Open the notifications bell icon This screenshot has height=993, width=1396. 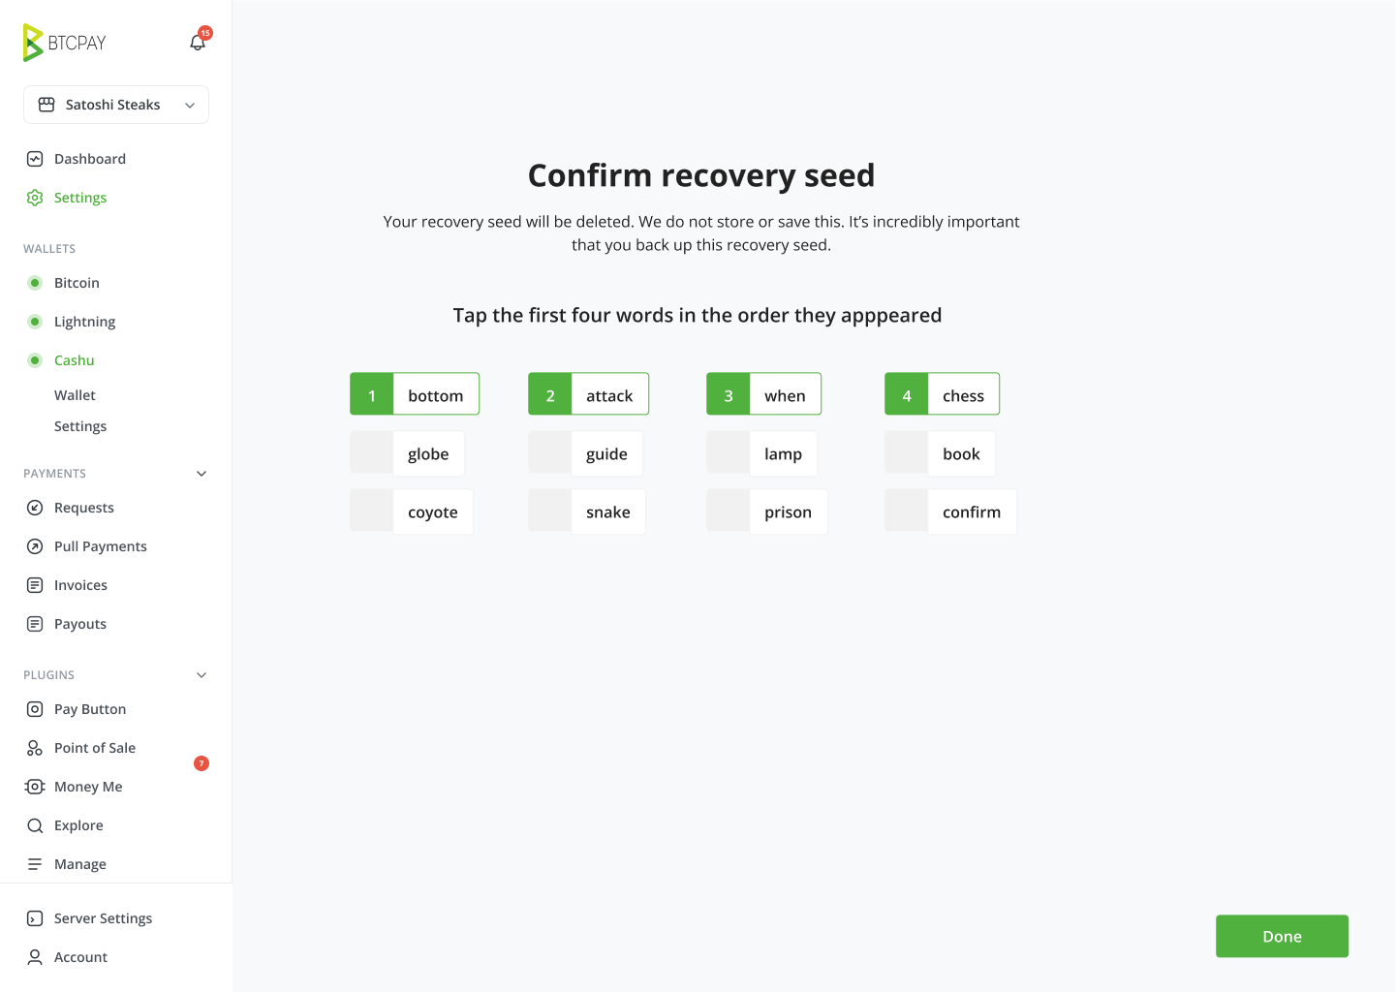[x=198, y=43]
